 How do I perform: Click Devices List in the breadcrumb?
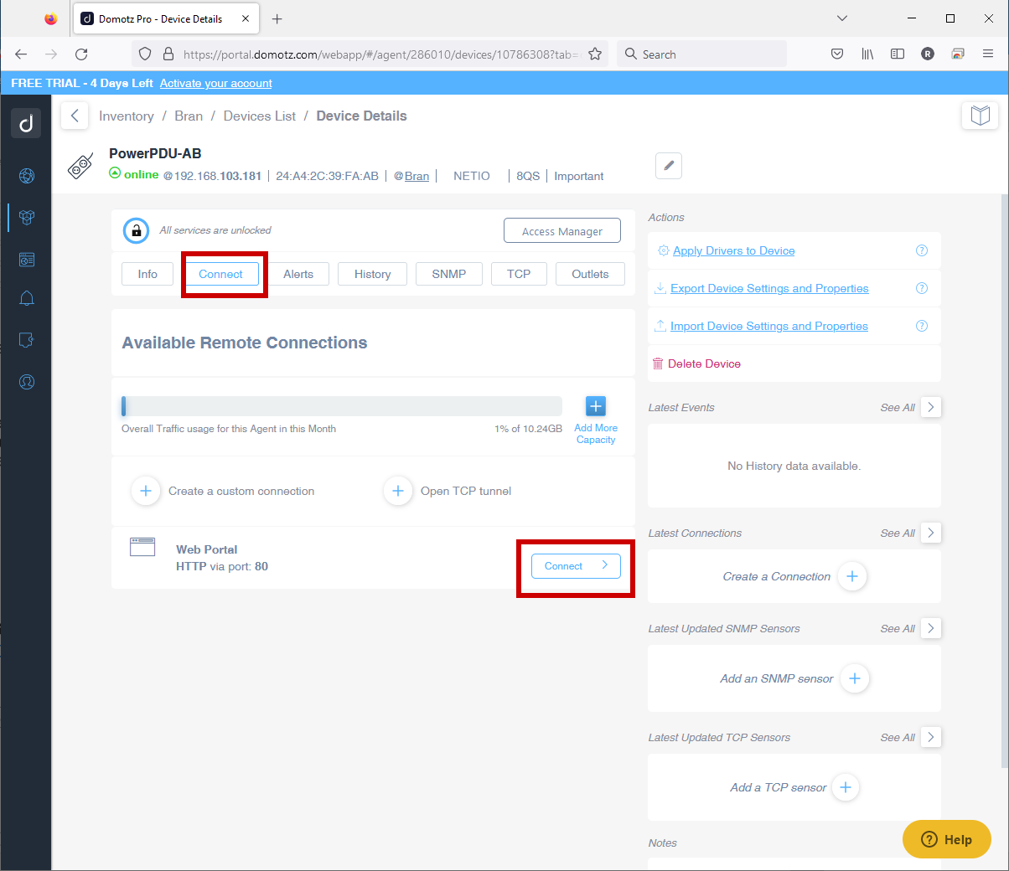260,116
